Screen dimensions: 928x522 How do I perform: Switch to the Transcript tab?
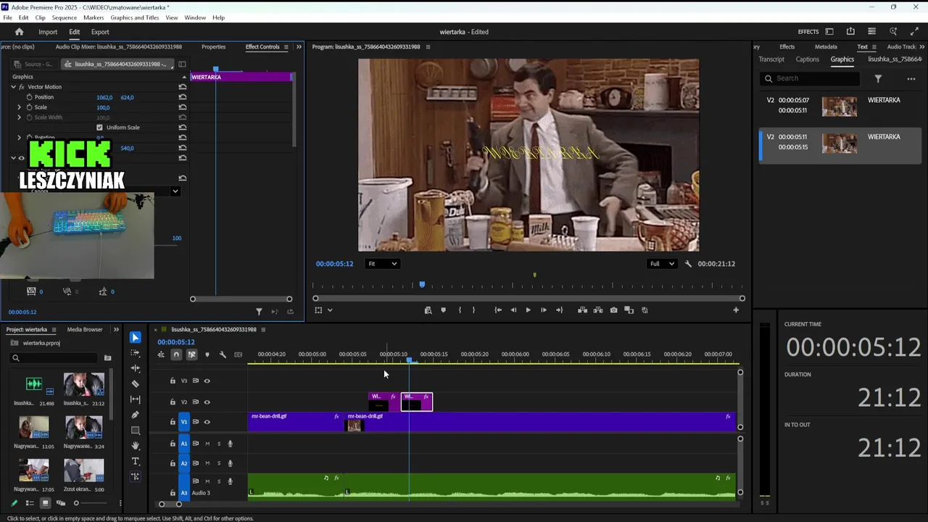pyautogui.click(x=771, y=59)
